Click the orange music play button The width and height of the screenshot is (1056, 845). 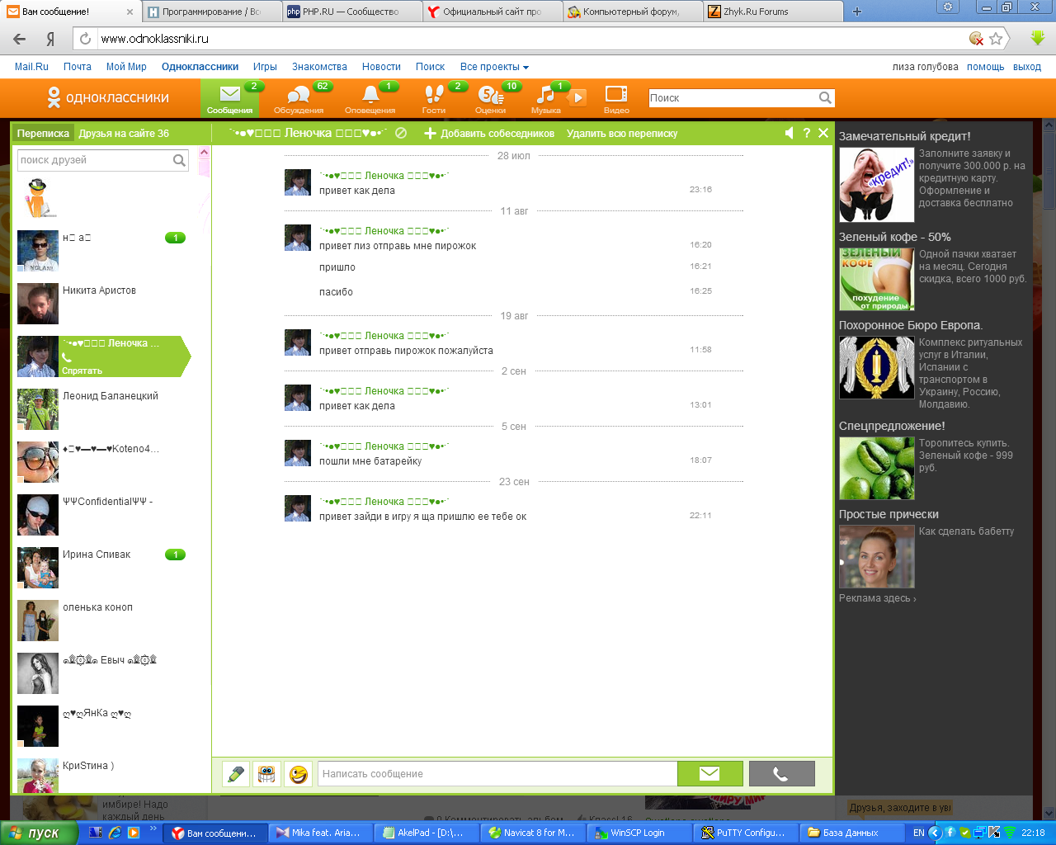(578, 97)
